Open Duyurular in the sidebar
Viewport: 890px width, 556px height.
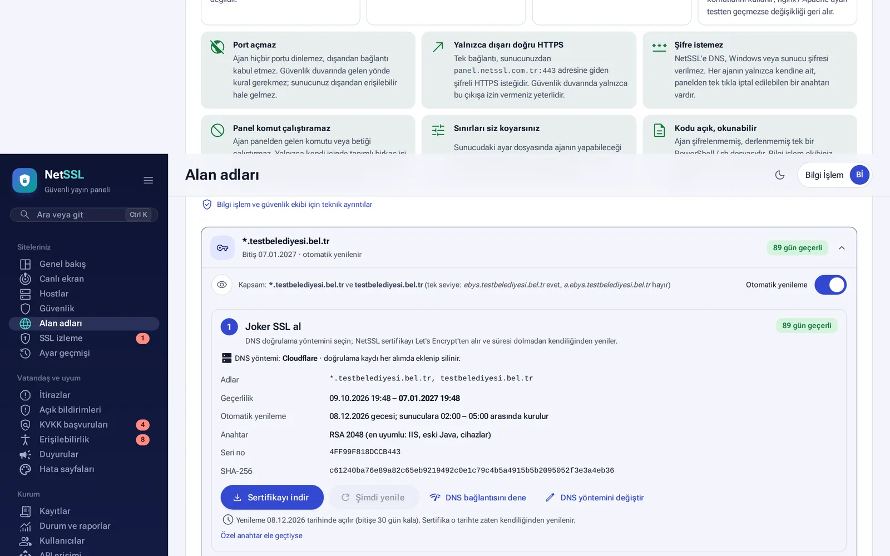point(84,454)
